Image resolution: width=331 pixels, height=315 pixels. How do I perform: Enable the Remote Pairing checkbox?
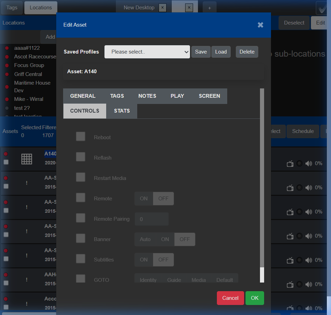pyautogui.click(x=81, y=218)
